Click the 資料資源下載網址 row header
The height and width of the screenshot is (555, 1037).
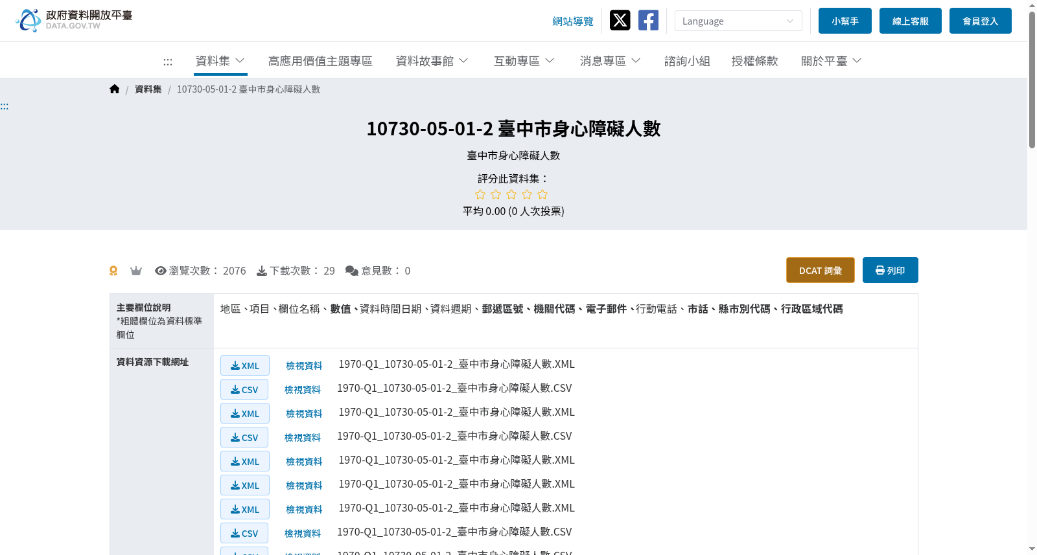coord(153,362)
